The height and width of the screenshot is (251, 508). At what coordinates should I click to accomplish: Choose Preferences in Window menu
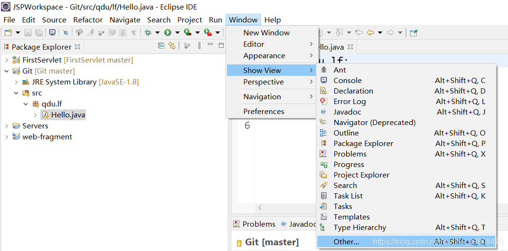coord(271,112)
